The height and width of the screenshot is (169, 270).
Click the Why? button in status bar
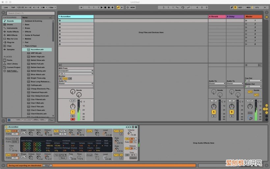tap(48, 165)
